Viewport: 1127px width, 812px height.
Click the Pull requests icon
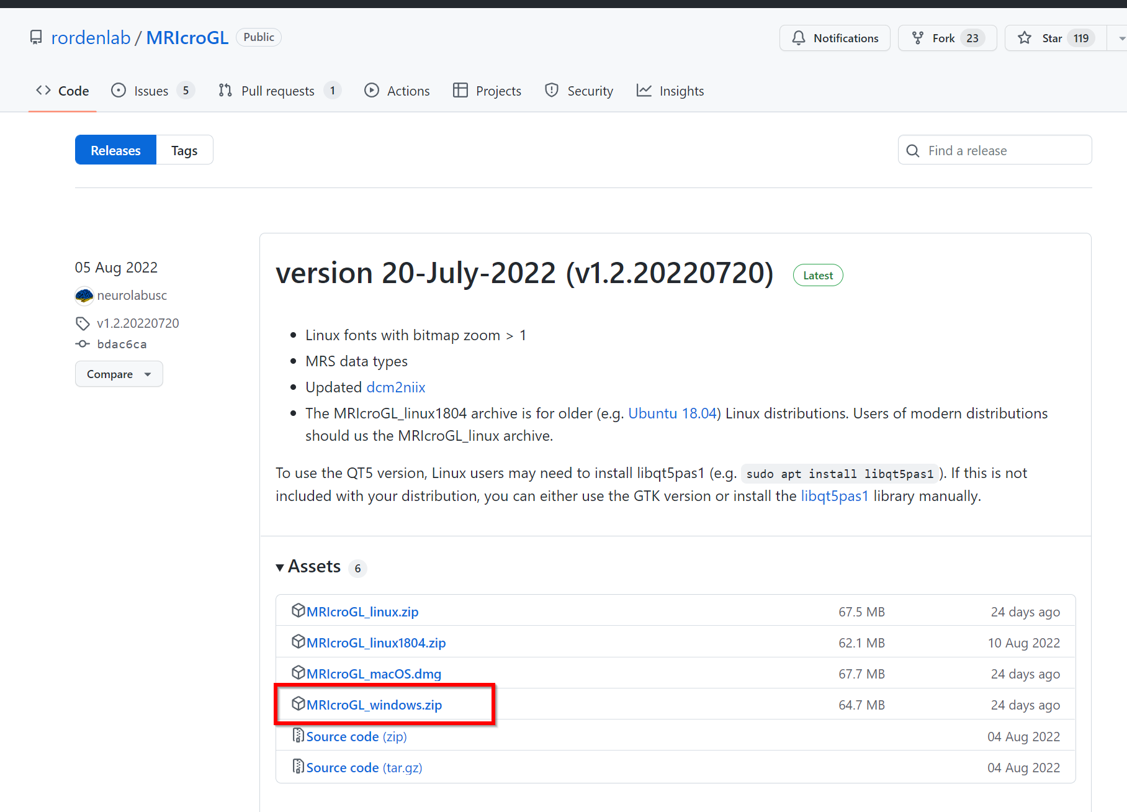click(225, 91)
